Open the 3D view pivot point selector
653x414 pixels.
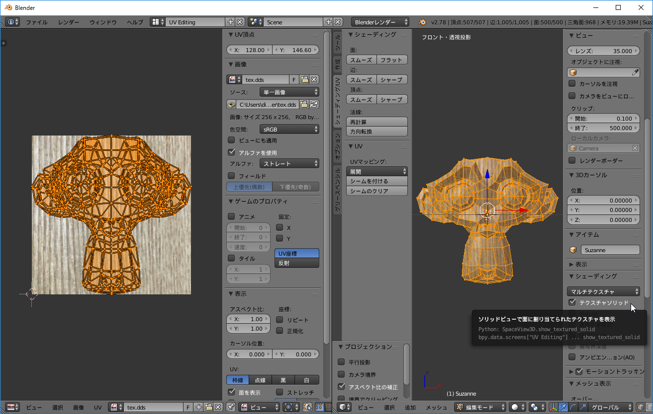click(x=536, y=407)
